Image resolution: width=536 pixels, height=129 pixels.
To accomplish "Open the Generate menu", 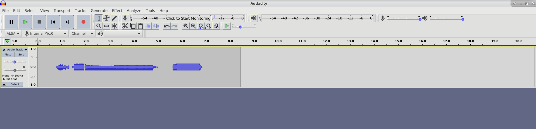I will [99, 11].
